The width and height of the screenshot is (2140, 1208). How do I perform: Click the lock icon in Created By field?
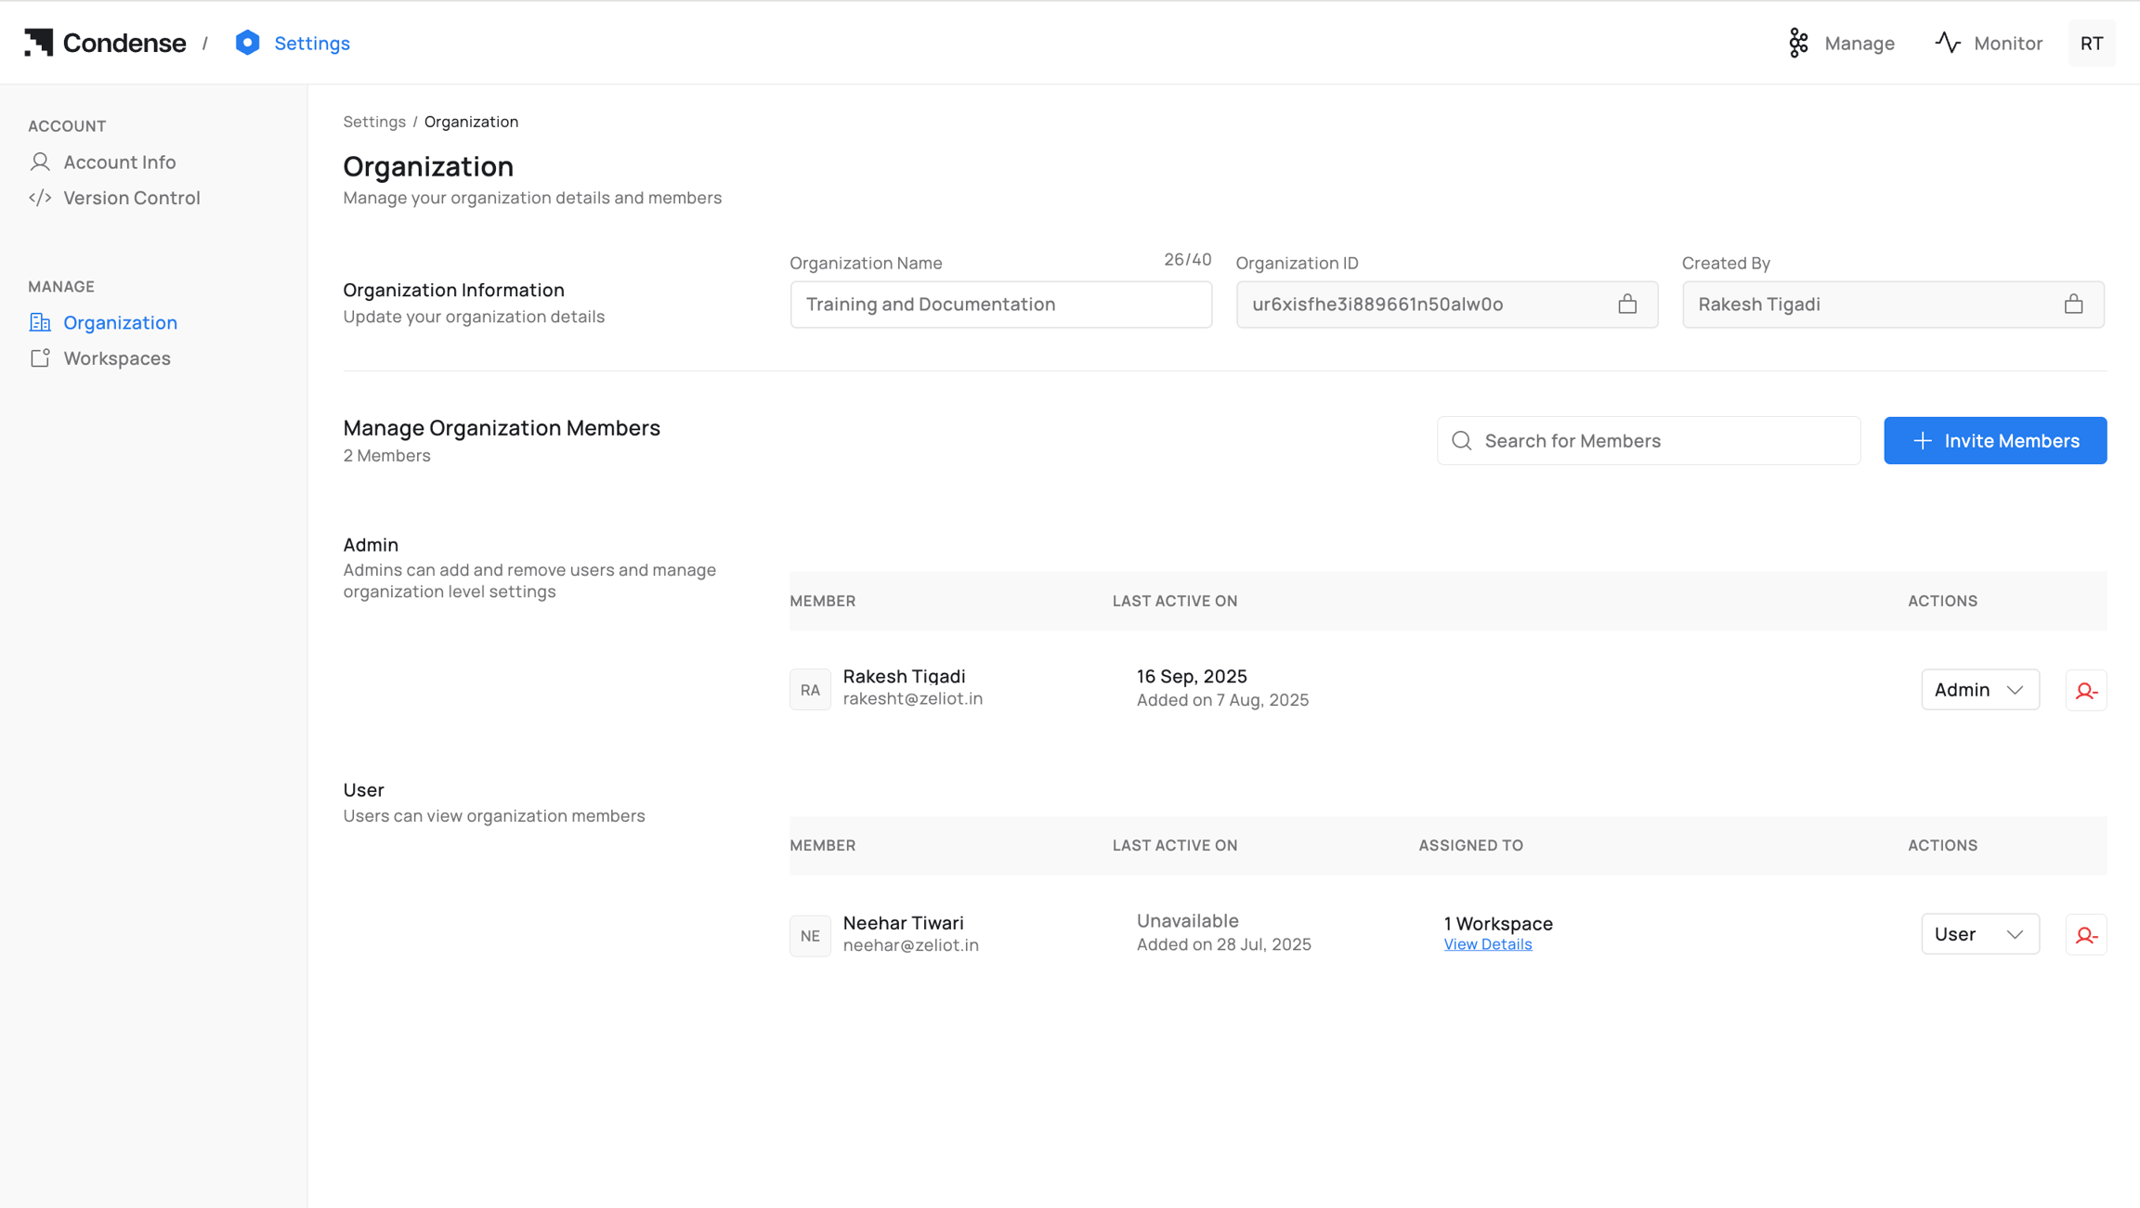coord(2073,305)
